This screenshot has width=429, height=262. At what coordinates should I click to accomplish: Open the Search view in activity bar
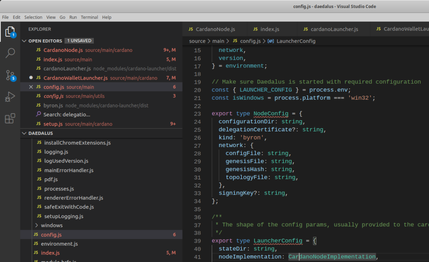click(x=10, y=53)
